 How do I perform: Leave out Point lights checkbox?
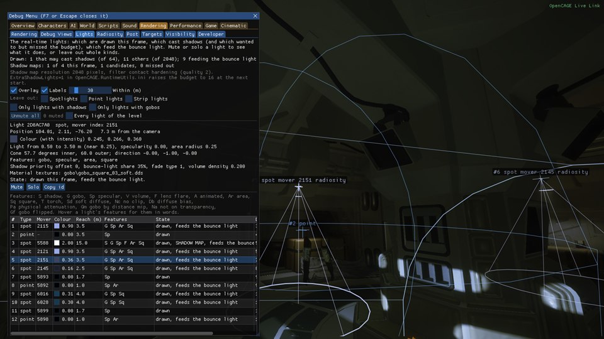(84, 99)
